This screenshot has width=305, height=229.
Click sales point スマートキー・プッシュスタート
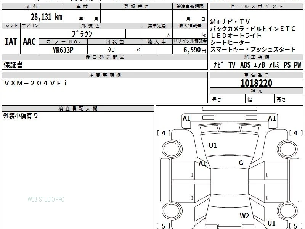253,50
